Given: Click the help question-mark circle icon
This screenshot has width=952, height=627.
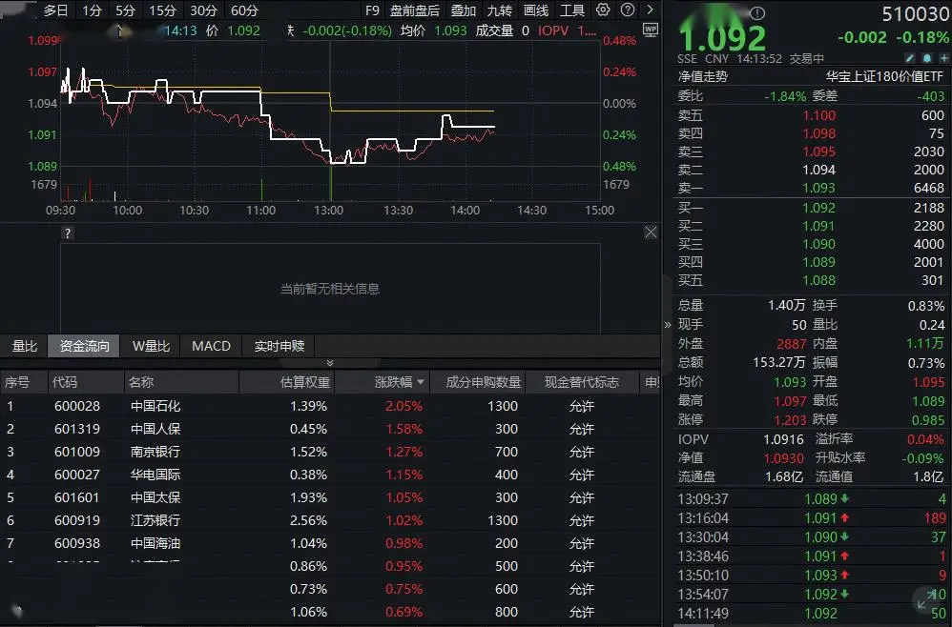Looking at the screenshot, I should (x=627, y=10).
